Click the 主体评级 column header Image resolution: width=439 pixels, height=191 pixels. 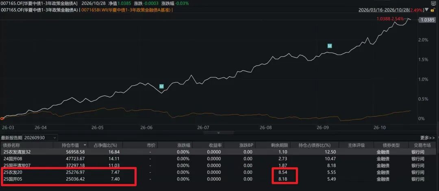356,145
